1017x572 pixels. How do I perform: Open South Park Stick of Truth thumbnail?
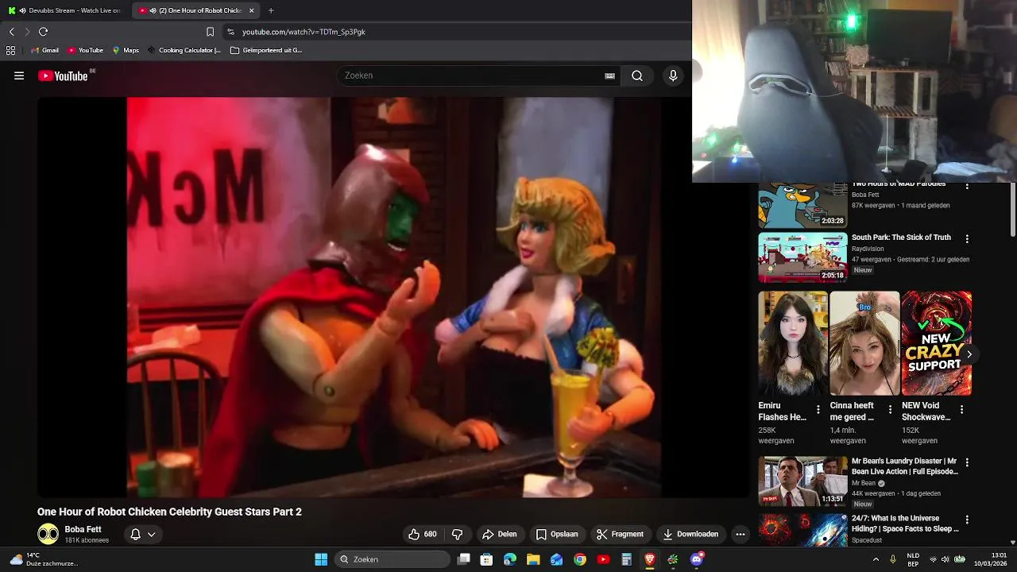802,257
